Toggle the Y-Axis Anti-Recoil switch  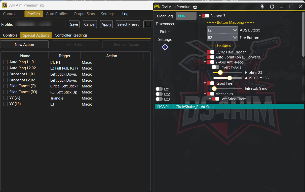pyautogui.click(x=210, y=62)
